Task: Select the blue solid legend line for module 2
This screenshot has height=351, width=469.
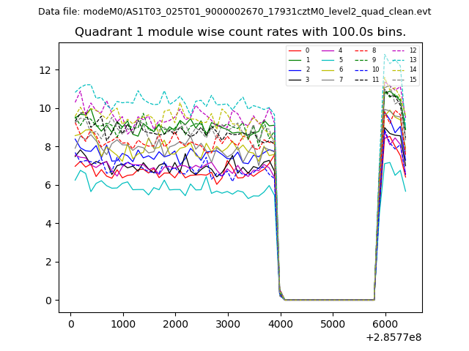Action: pyautogui.click(x=295, y=69)
